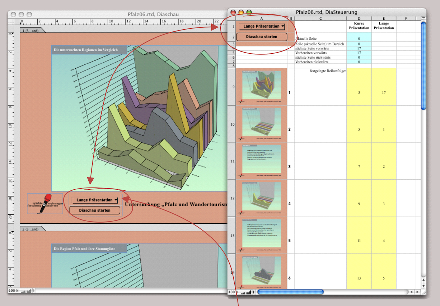Click the scroll left arrow in DiaSteuerung
440x306 pixels.
point(411,292)
